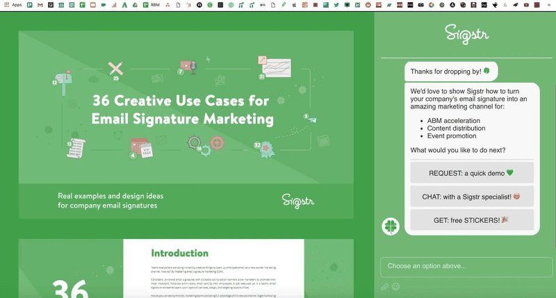Show hidden bookmarks with the » chevron
This screenshot has width=556, height=298.
click(549, 5)
